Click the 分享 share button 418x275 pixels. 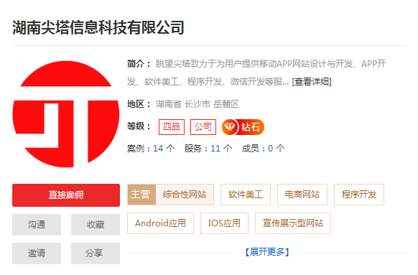[x=96, y=253]
